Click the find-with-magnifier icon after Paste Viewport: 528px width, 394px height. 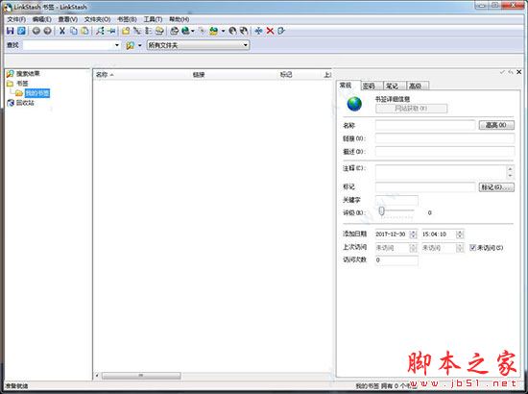(x=100, y=31)
